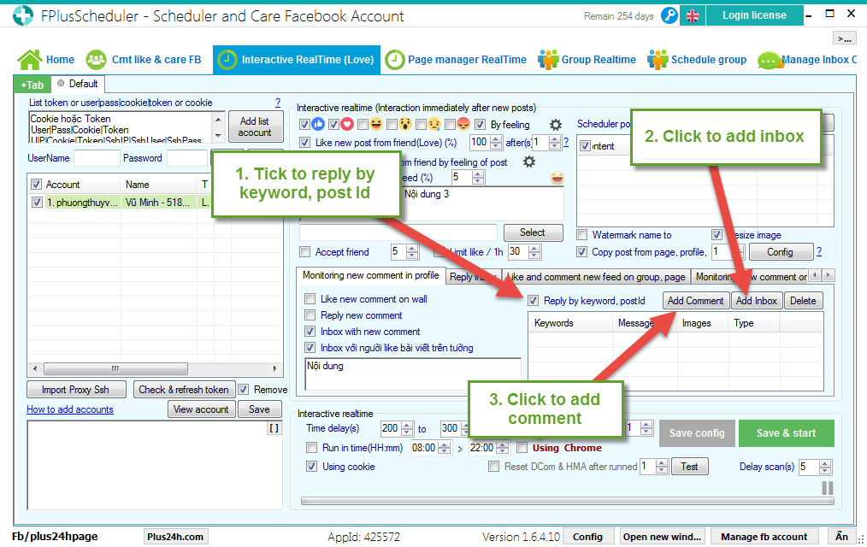The width and height of the screenshot is (867, 547).
Task: Click the laughing Haha reaction icon
Action: pyautogui.click(x=376, y=124)
